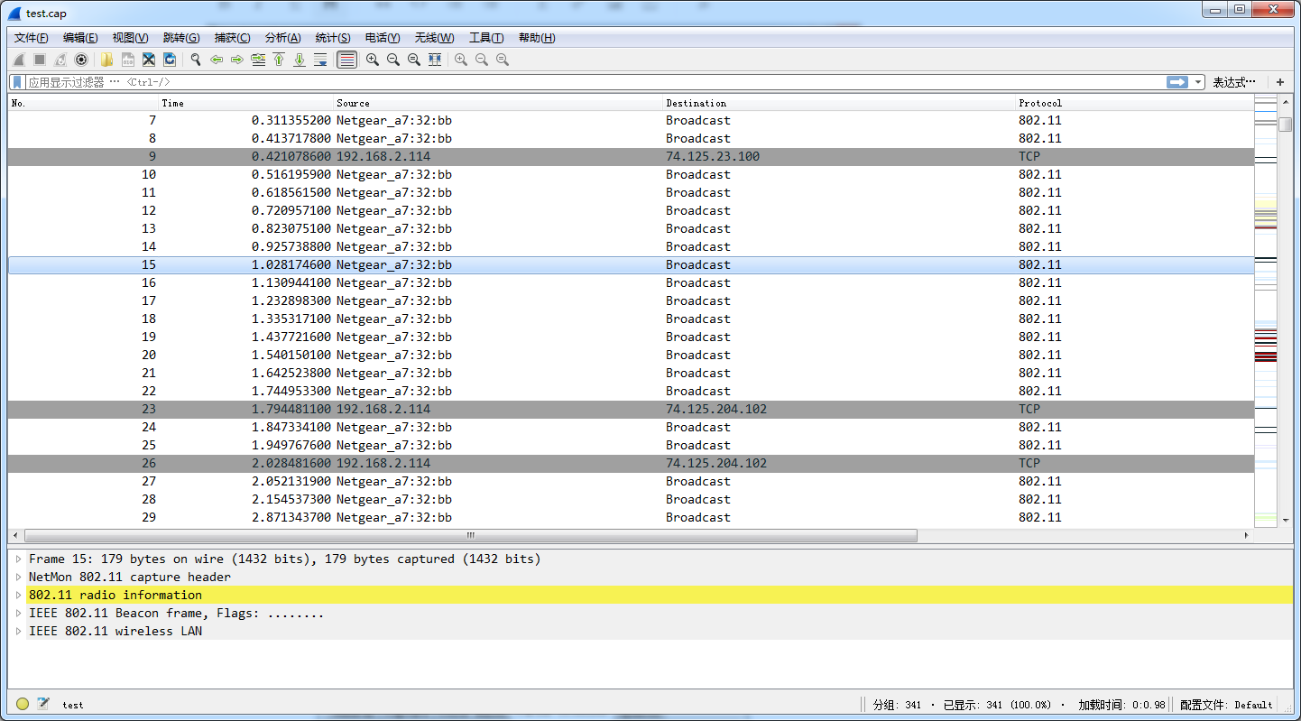The height and width of the screenshot is (721, 1301).
Task: Open the 无线 menu
Action: coord(433,37)
